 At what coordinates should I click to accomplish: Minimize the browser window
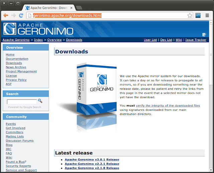pos(11,3)
